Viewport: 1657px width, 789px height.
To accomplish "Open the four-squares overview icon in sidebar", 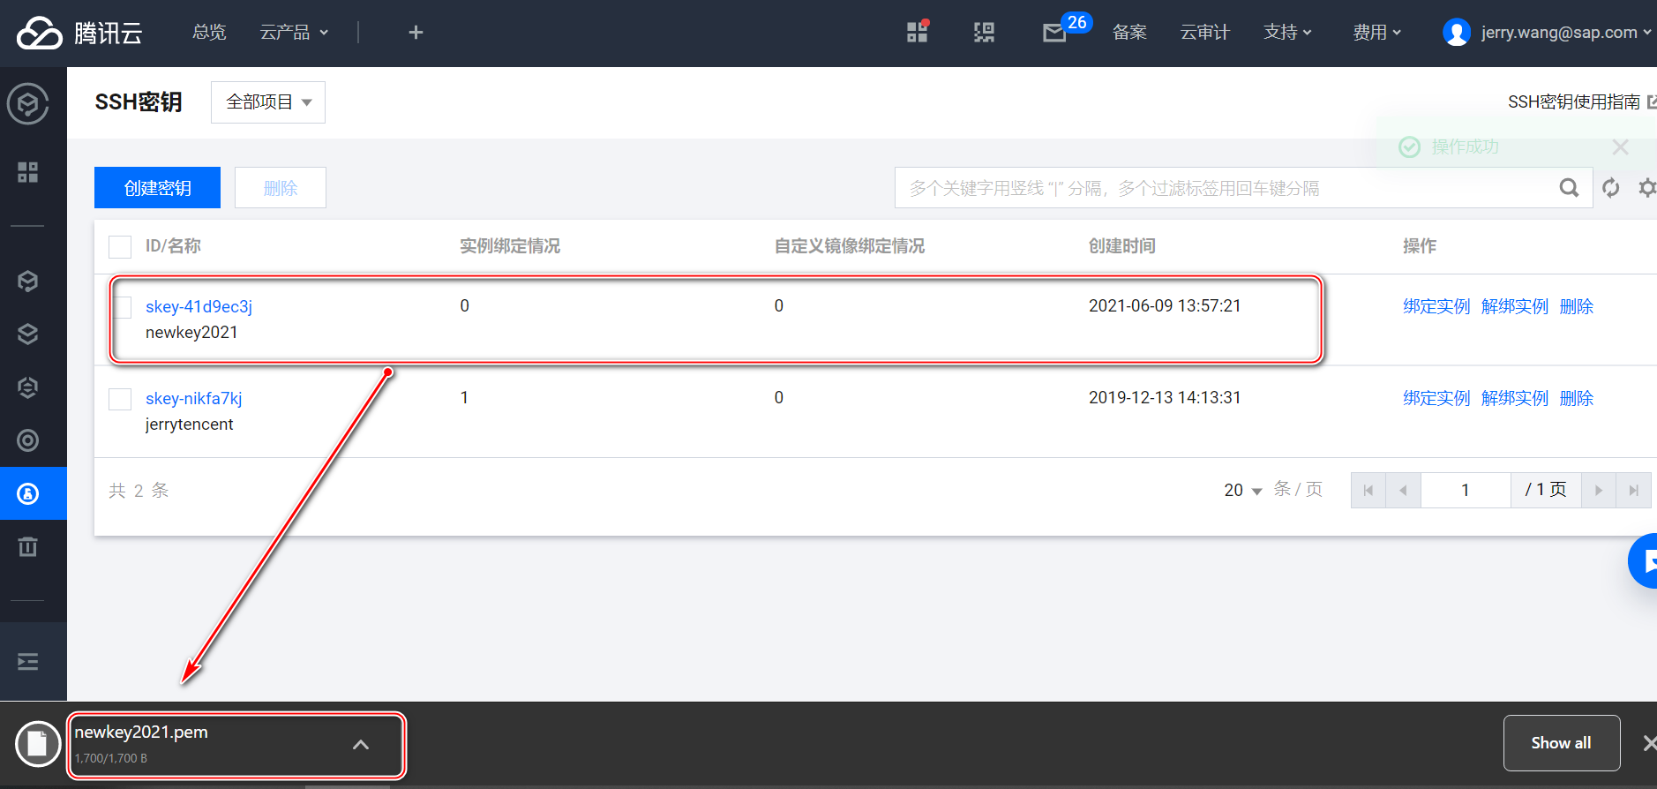I will pyautogui.click(x=28, y=172).
